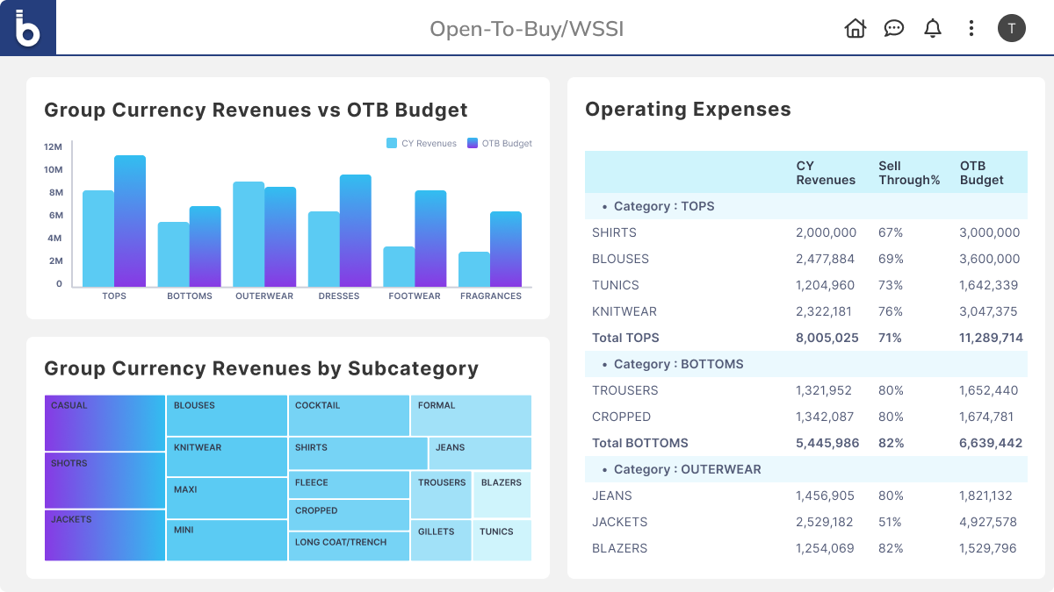Image resolution: width=1054 pixels, height=592 pixels.
Task: Open the user profile avatar T
Action: pos(1011,28)
